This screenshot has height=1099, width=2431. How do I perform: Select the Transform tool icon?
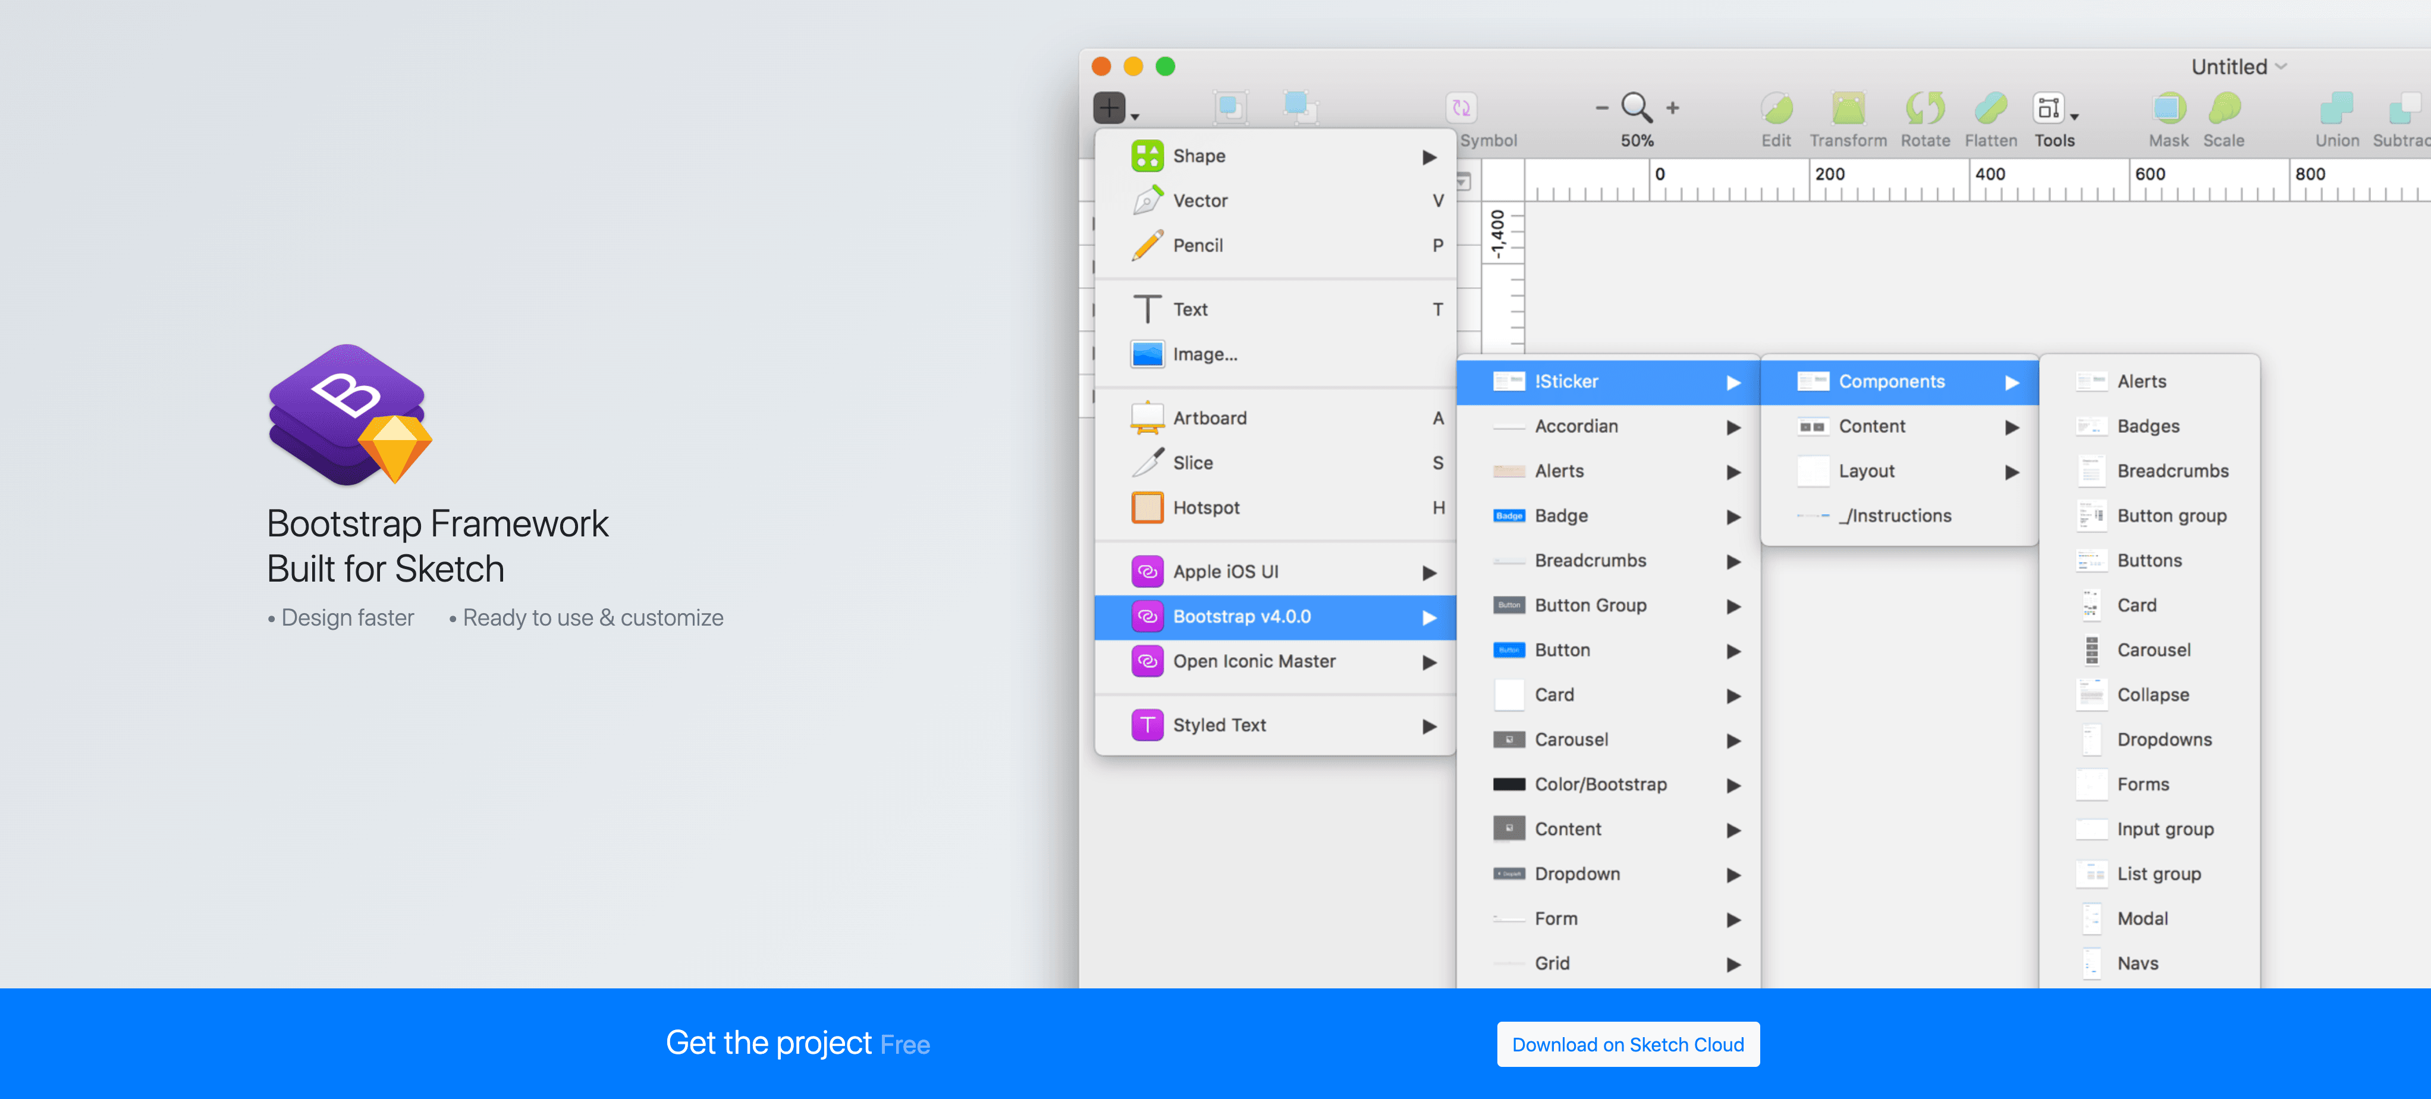pyautogui.click(x=1848, y=109)
